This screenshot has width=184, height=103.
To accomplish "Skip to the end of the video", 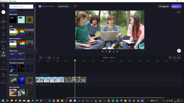I will click(117, 51).
